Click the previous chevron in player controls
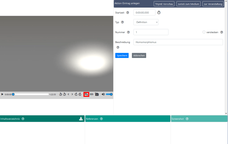 coord(68,94)
